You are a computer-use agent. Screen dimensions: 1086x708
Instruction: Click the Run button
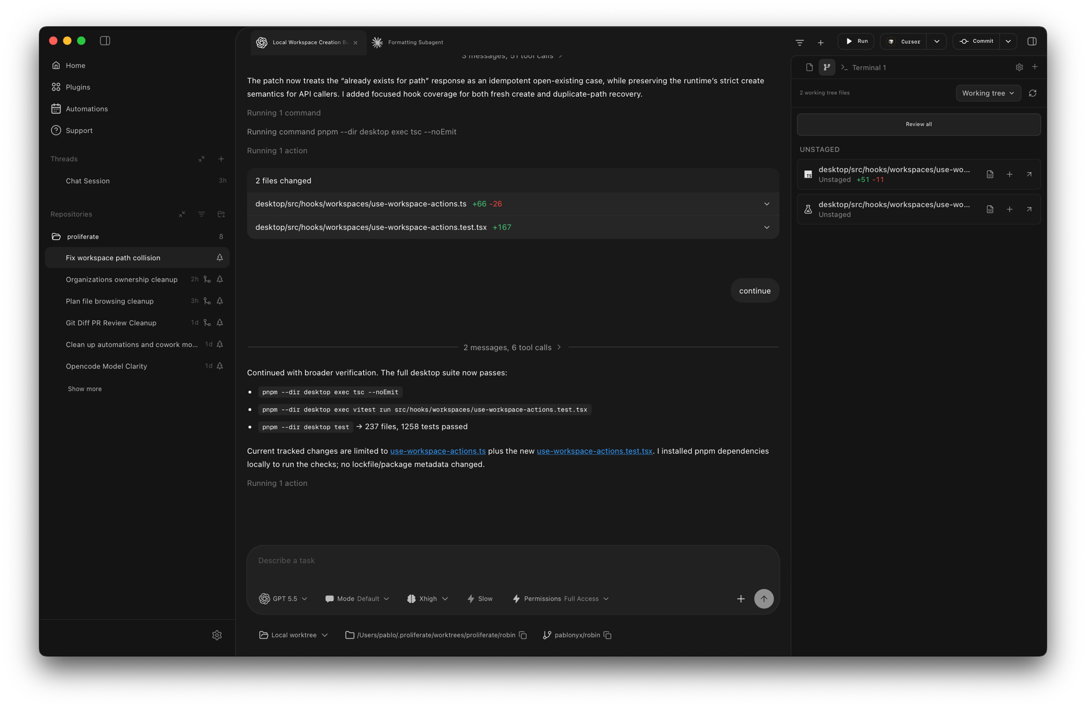click(x=856, y=41)
